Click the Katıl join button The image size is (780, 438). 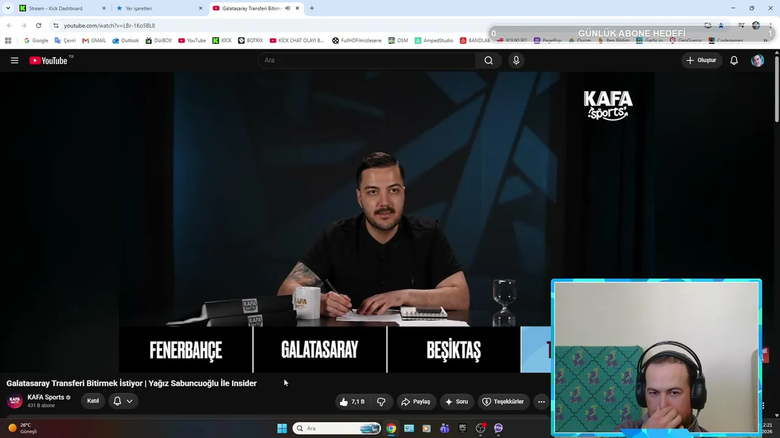[x=93, y=401]
